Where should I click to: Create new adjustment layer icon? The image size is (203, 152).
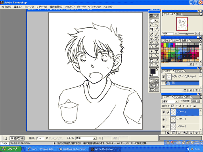(185, 133)
